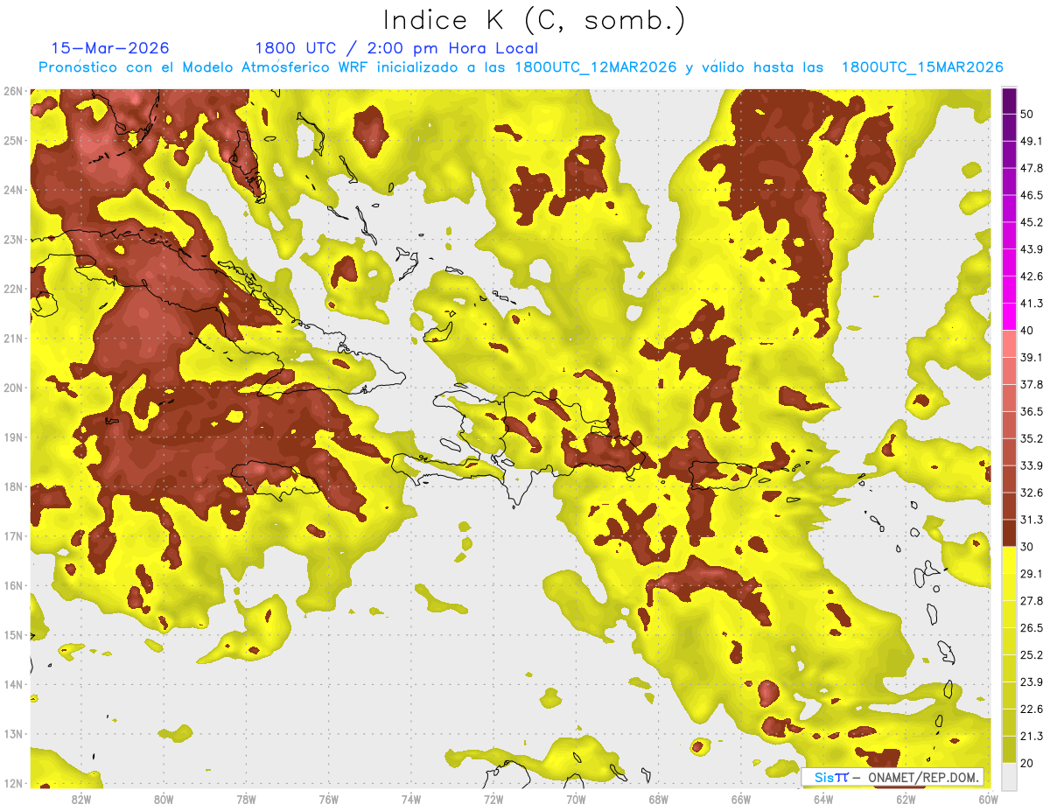Select the colorbar value "45.2"
Viewport: 1050px width, 811px height.
pos(1031,222)
